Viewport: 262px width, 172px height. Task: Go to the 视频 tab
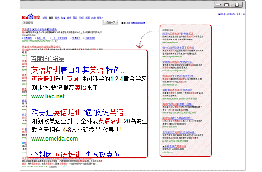[x=81, y=18]
